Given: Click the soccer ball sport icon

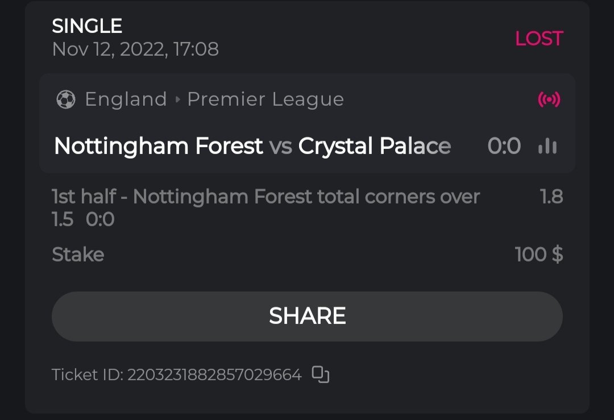Looking at the screenshot, I should (x=66, y=100).
